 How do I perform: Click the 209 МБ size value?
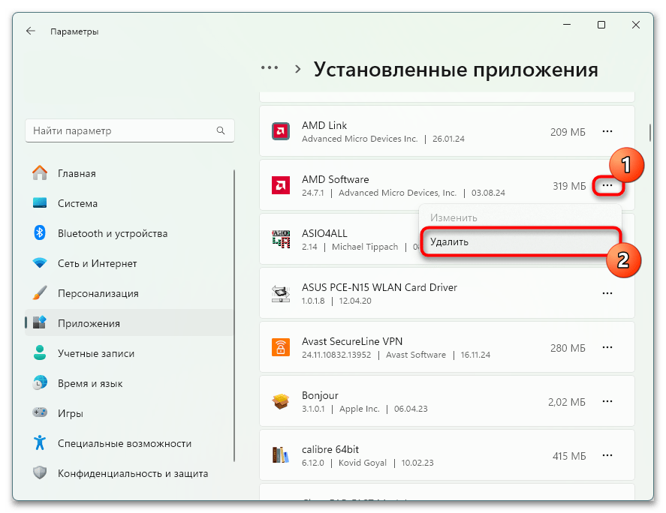point(568,132)
